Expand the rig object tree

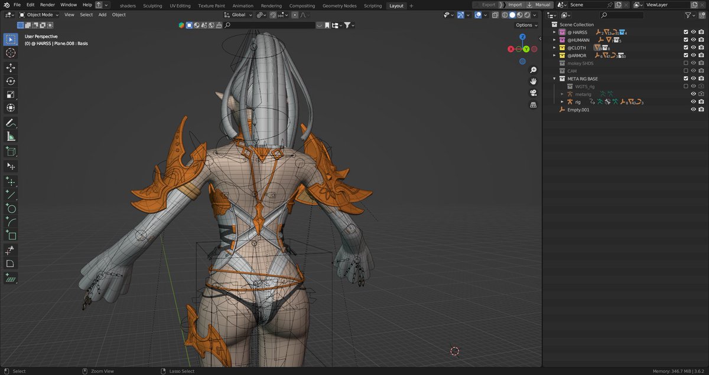(562, 102)
